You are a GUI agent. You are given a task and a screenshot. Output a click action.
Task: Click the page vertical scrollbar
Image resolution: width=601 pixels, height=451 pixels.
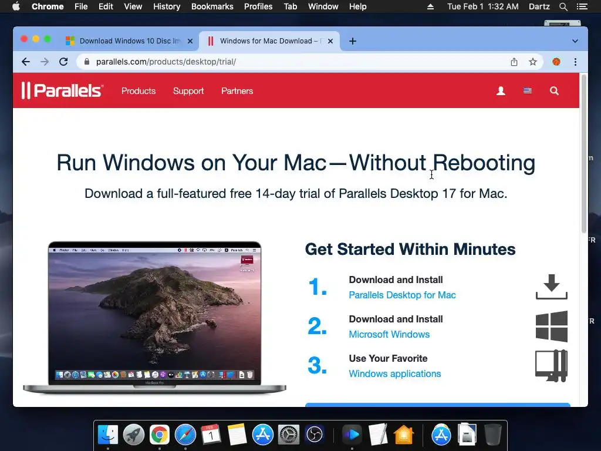(584, 153)
